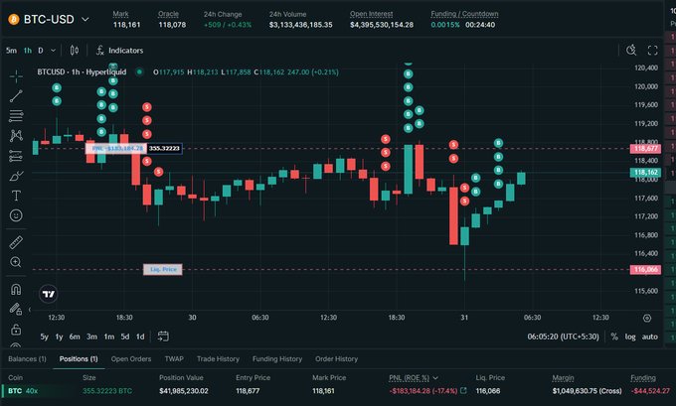Set chart range to 6m
Viewport: 676px width, 406px height.
[x=75, y=337]
